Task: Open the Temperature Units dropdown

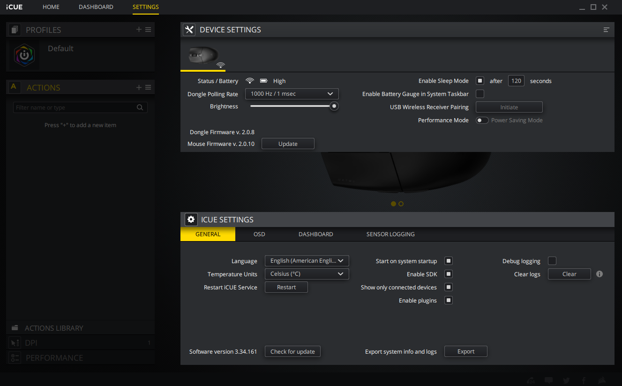Action: 307,274
